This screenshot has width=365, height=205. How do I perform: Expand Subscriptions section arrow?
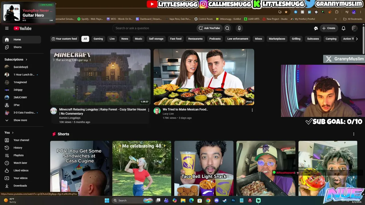(x=27, y=60)
